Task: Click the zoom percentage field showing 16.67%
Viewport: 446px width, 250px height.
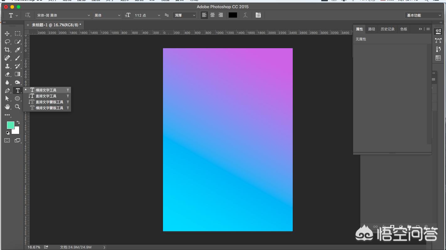Action: 34,247
